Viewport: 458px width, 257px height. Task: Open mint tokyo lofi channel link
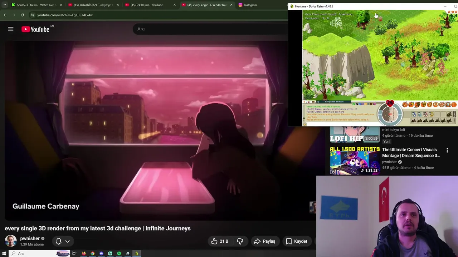coord(393,130)
